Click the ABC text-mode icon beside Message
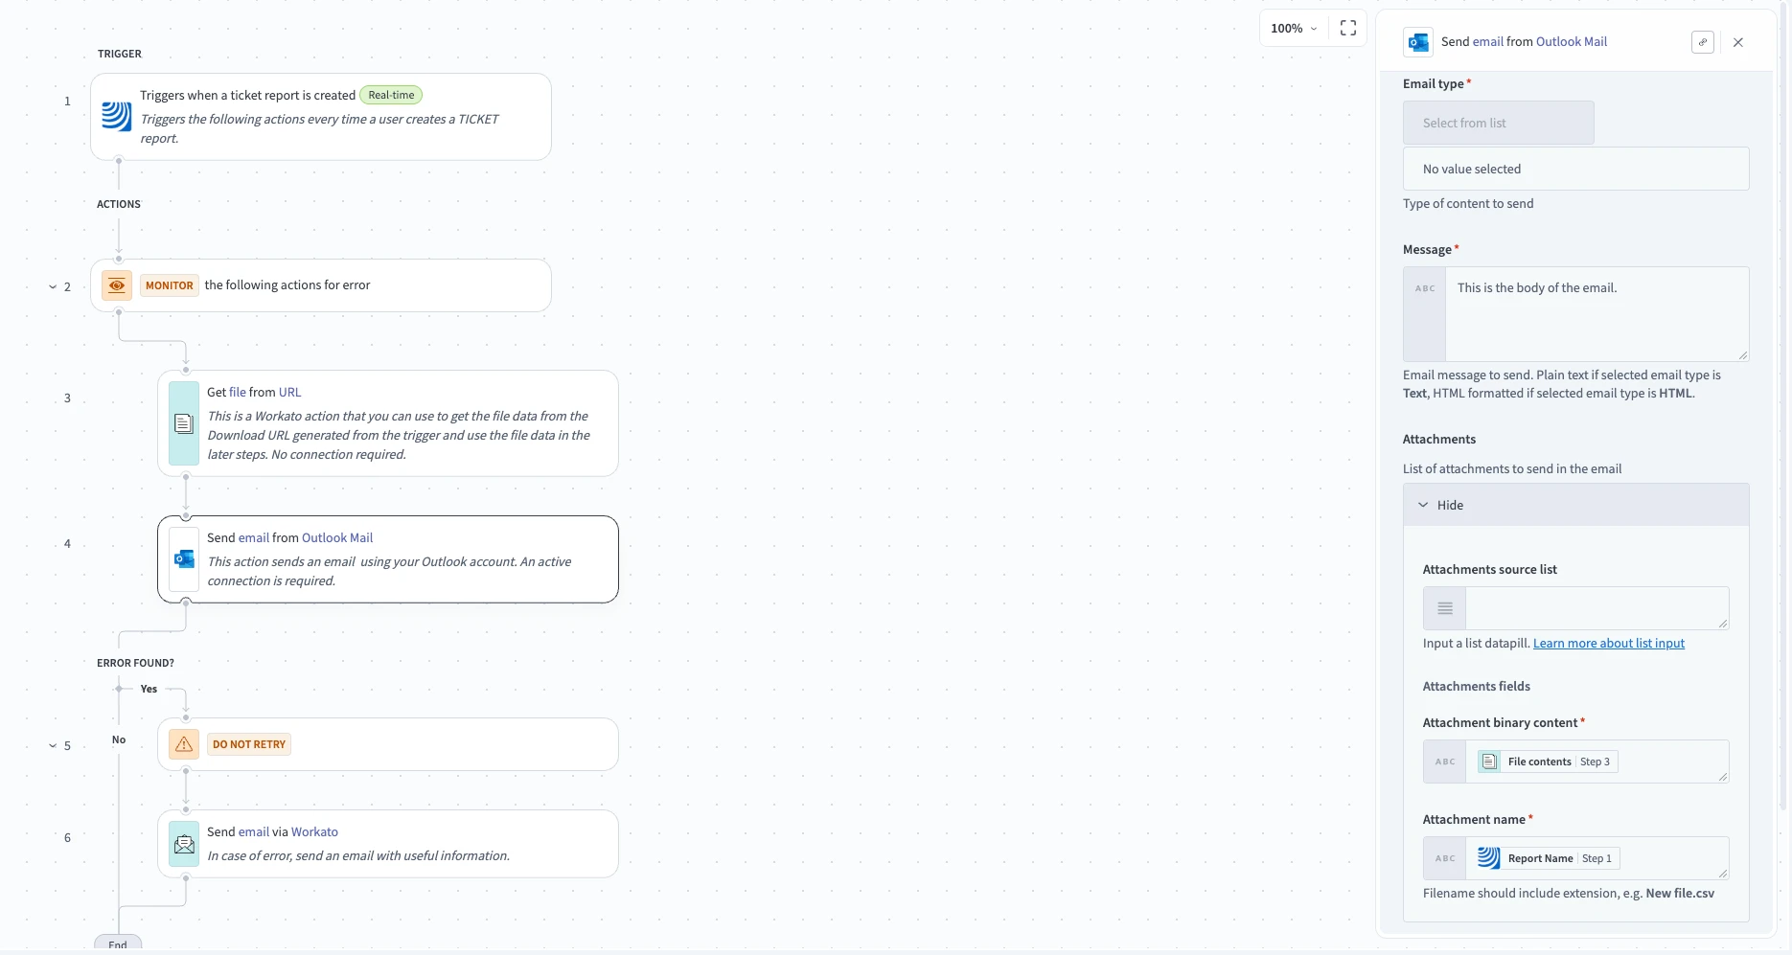This screenshot has width=1792, height=955. 1425,288
